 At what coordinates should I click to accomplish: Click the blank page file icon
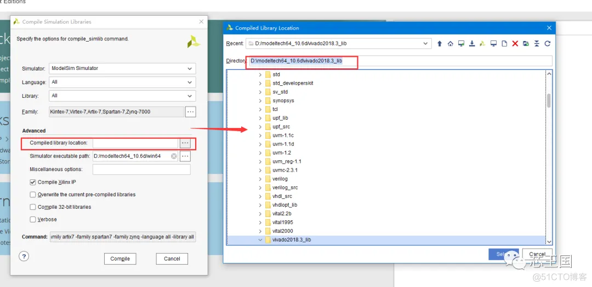[504, 44]
